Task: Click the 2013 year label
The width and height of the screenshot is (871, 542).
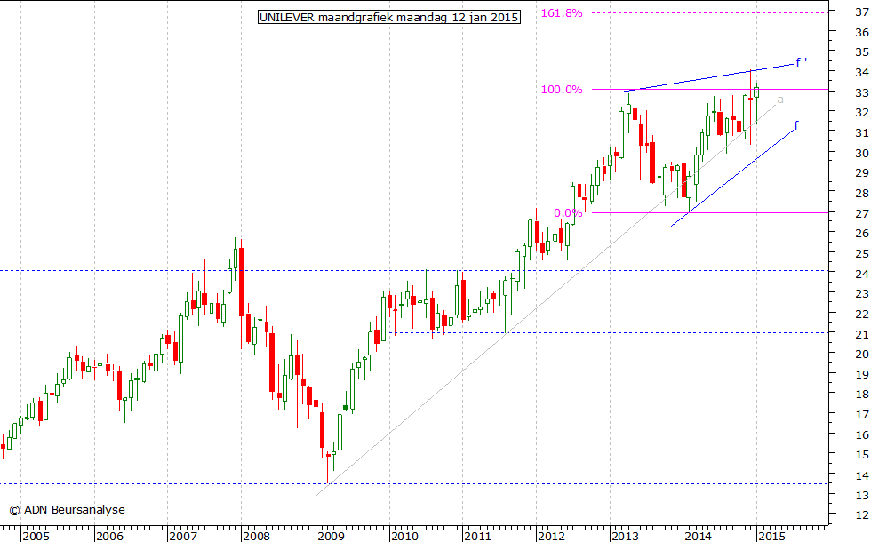Action: pyautogui.click(x=625, y=536)
